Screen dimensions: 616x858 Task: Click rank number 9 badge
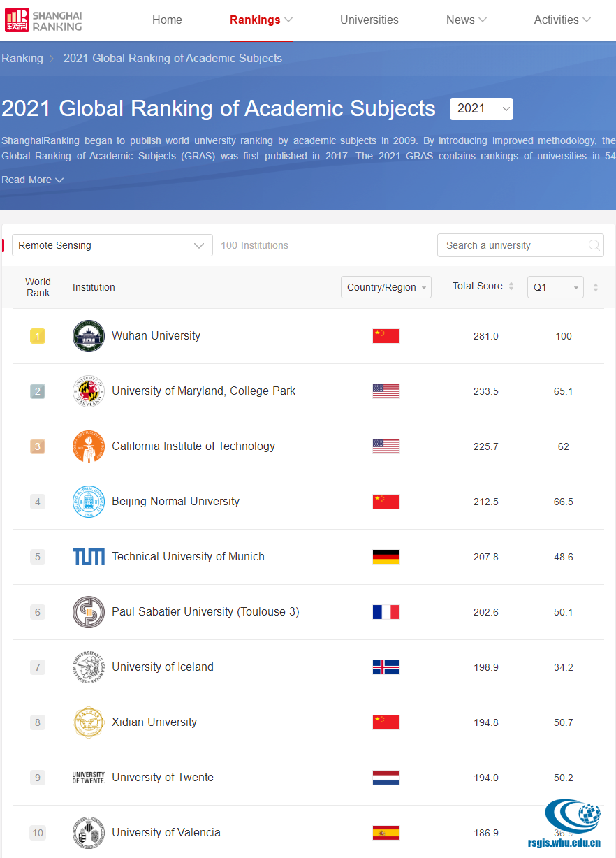[38, 778]
